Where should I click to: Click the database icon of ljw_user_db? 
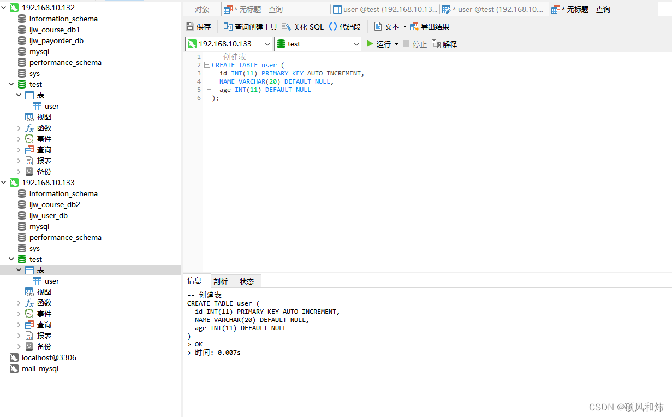pos(22,215)
